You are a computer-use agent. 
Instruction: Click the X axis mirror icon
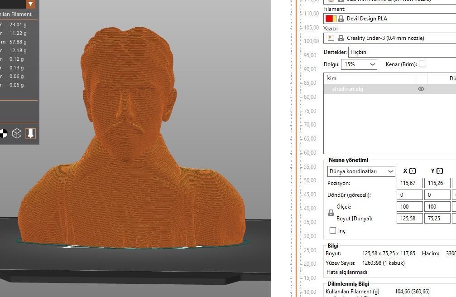413,171
